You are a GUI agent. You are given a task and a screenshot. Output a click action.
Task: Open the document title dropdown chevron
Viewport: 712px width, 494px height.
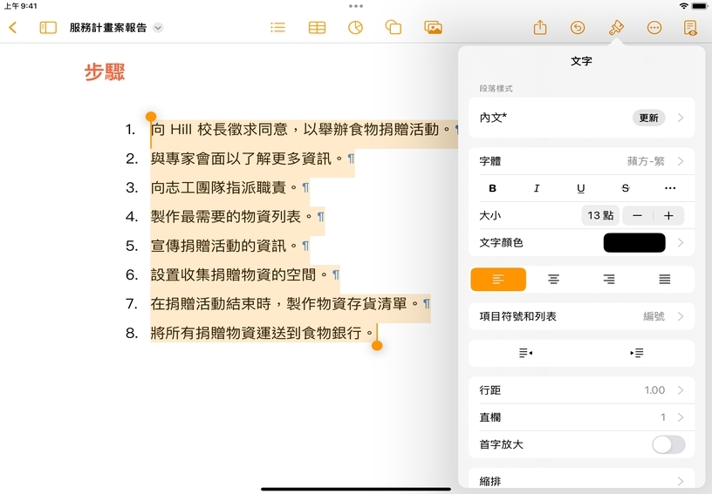[x=158, y=28]
